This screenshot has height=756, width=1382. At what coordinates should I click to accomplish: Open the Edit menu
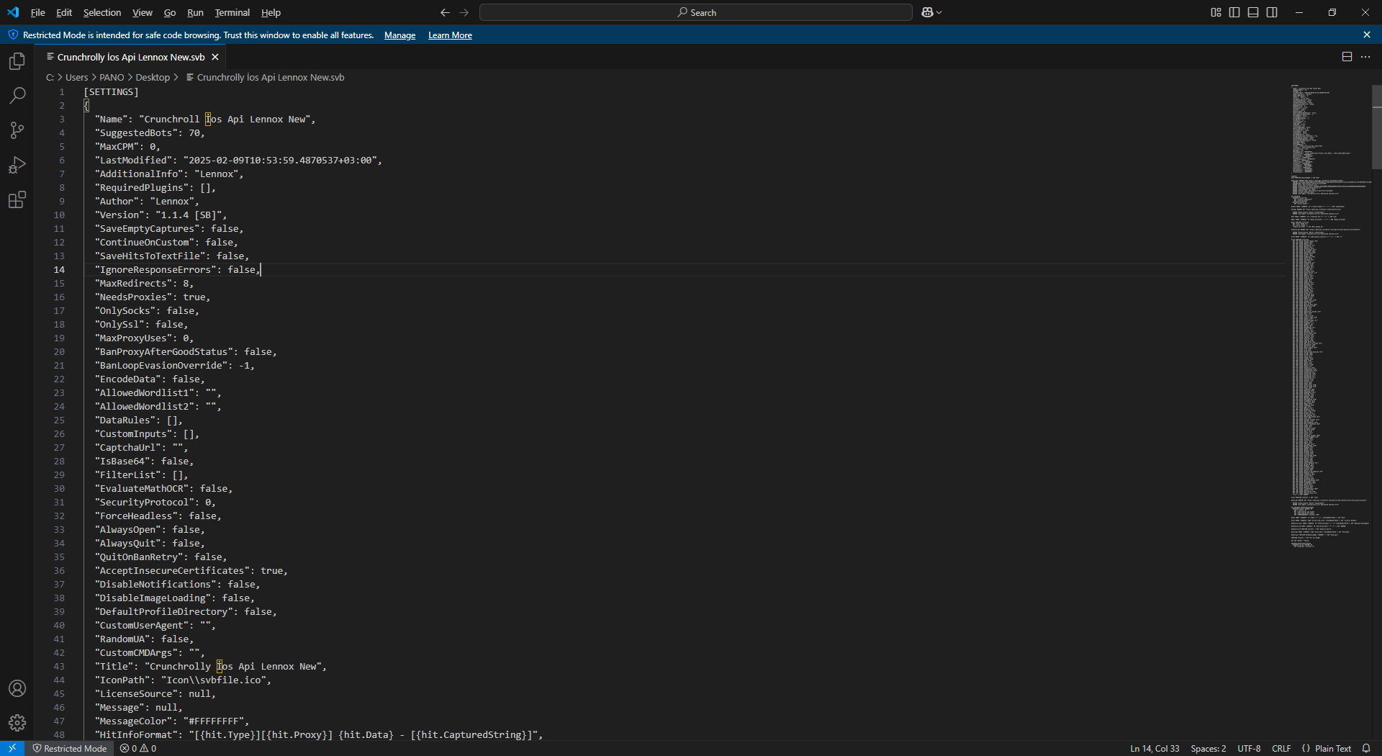(64, 12)
